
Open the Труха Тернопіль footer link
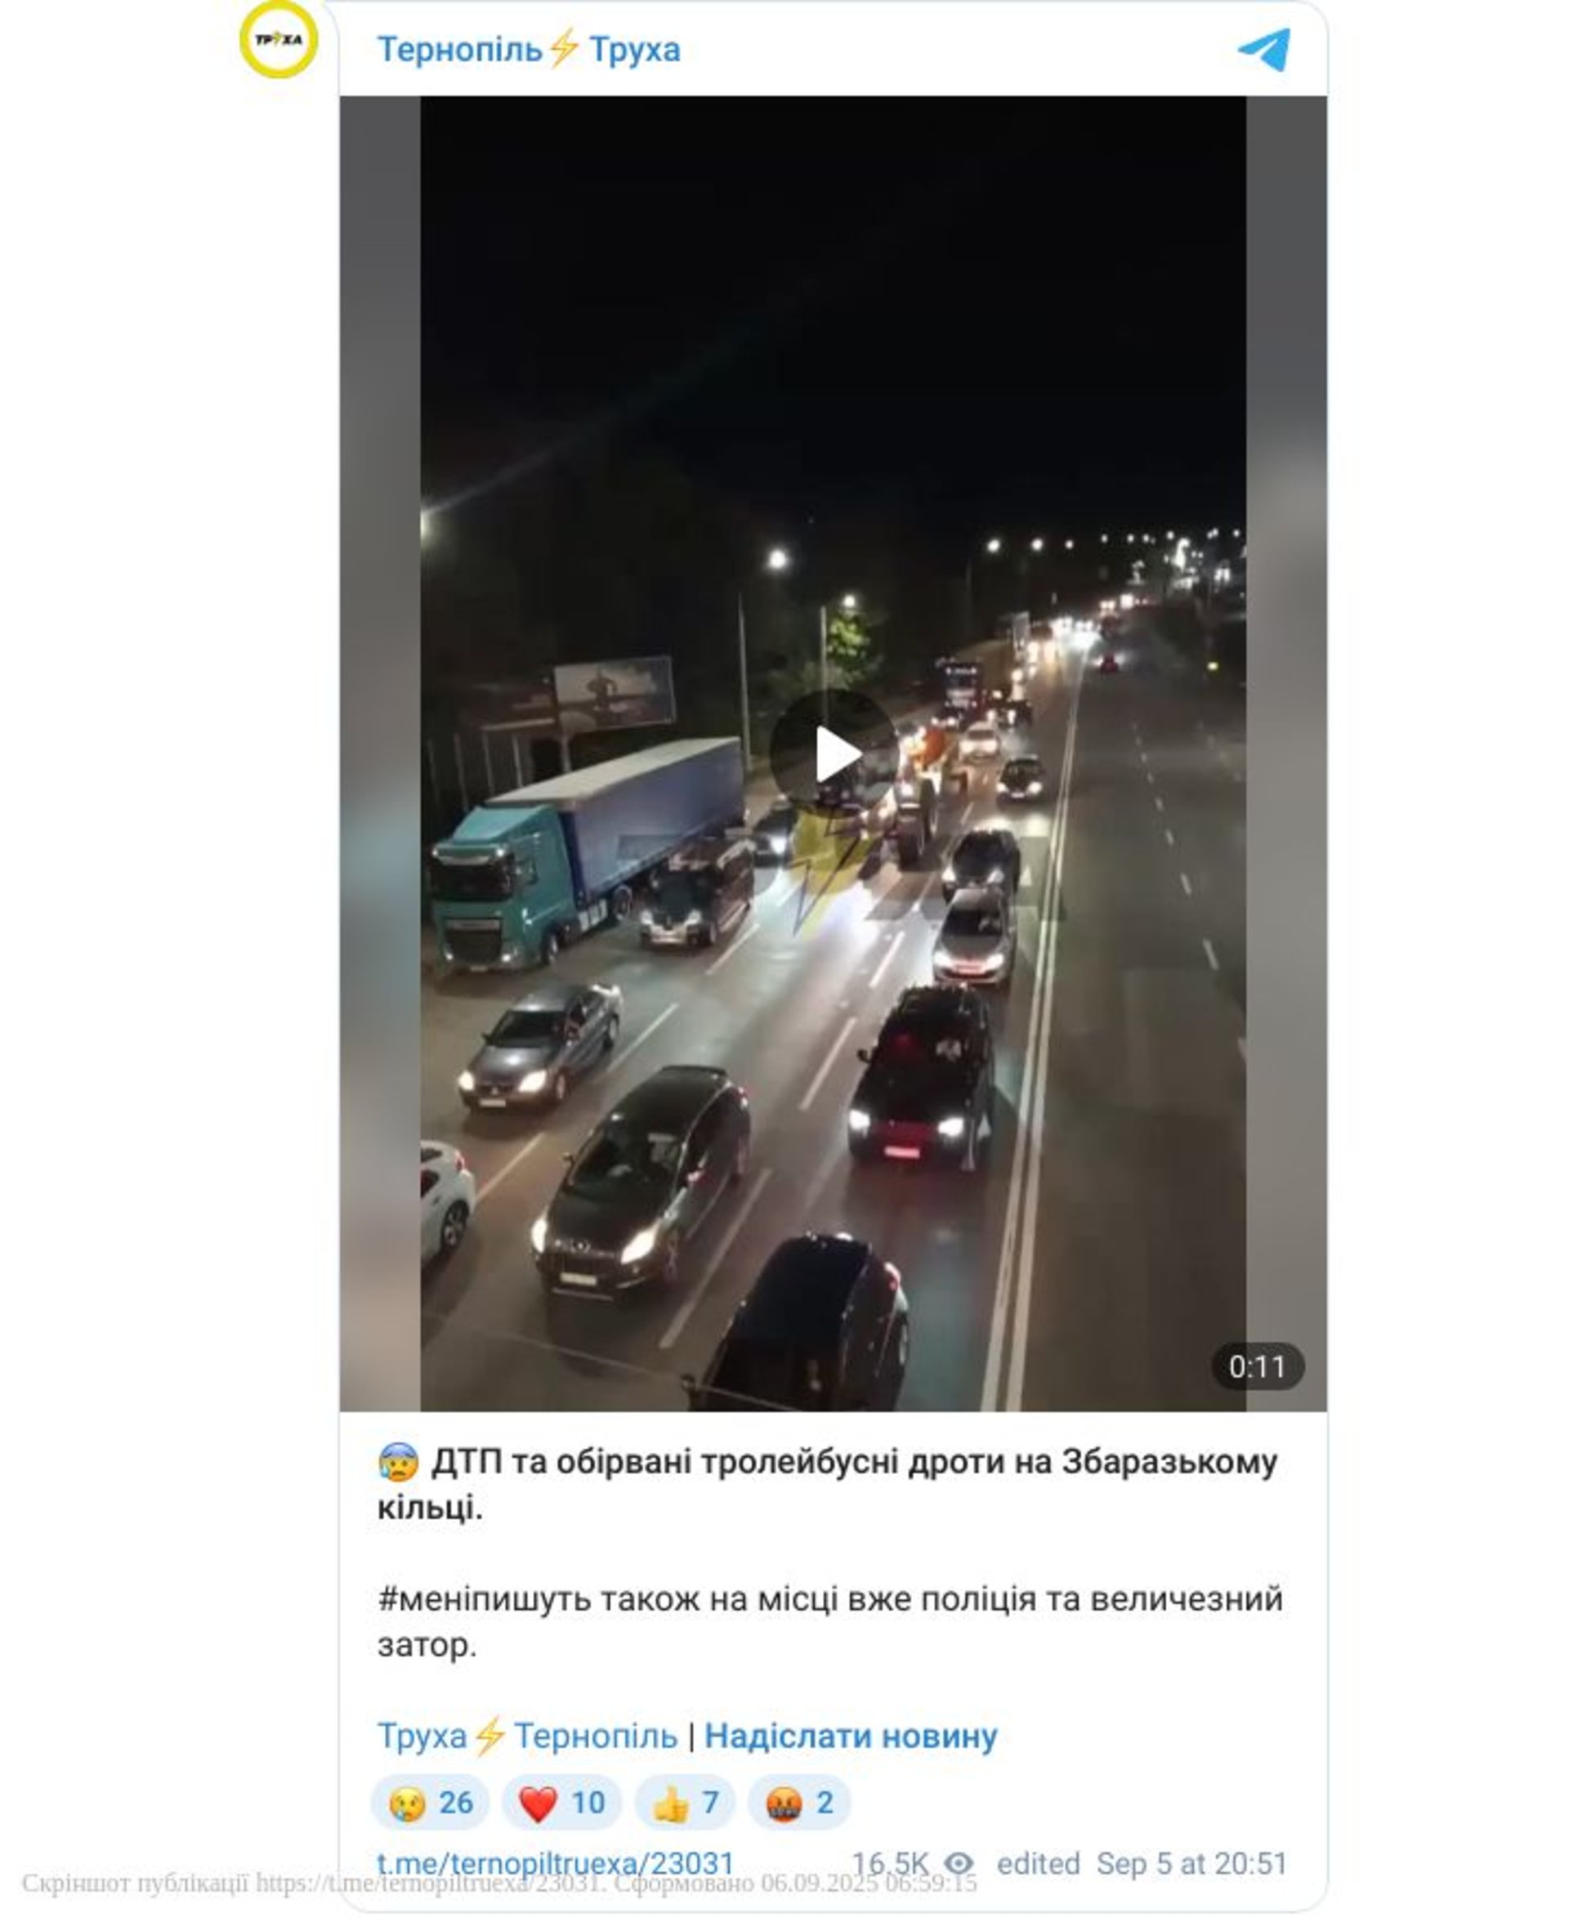pyautogui.click(x=527, y=1735)
